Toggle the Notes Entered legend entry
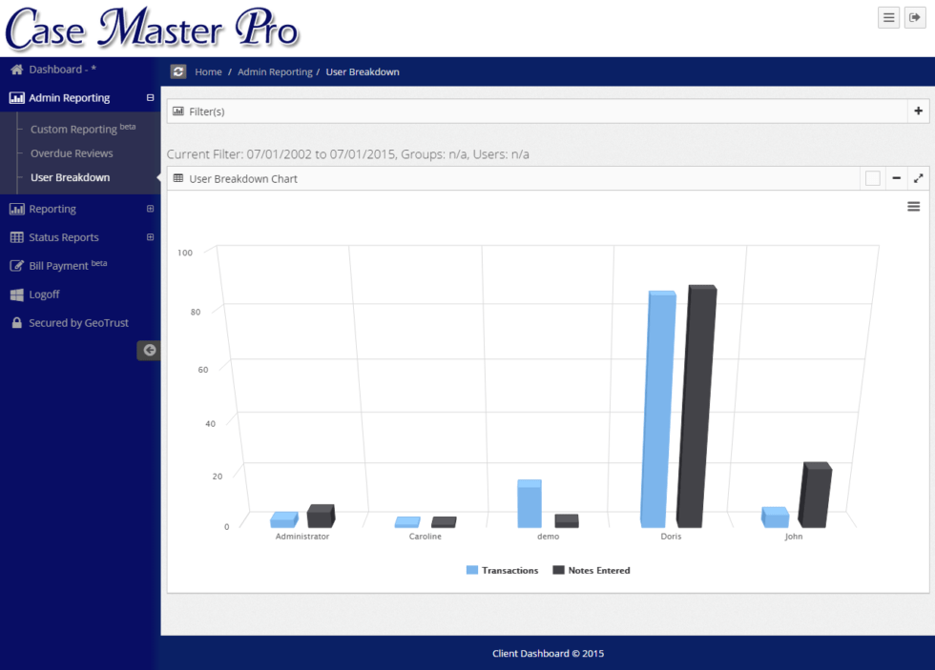The image size is (935, 670). [592, 570]
